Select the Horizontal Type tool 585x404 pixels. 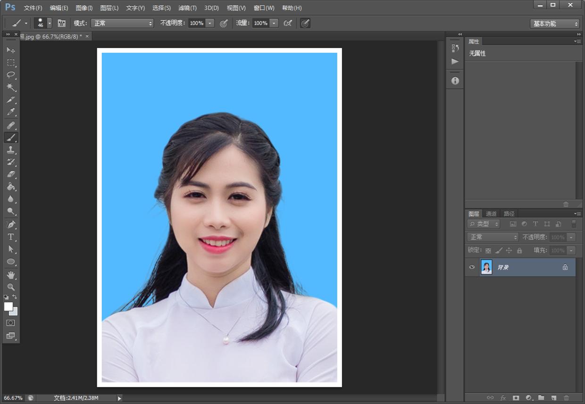click(x=11, y=237)
